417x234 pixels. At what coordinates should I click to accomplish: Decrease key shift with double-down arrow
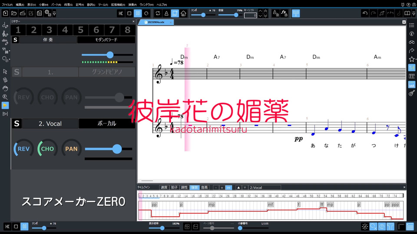[265, 16]
